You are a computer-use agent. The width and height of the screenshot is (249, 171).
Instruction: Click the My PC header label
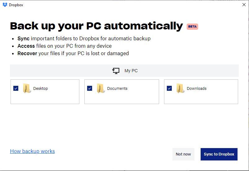click(131, 71)
